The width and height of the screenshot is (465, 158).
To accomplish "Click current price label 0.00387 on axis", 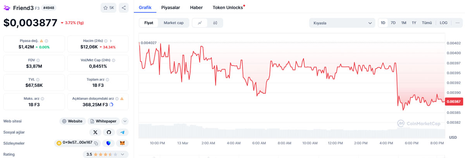I will [x=454, y=102].
